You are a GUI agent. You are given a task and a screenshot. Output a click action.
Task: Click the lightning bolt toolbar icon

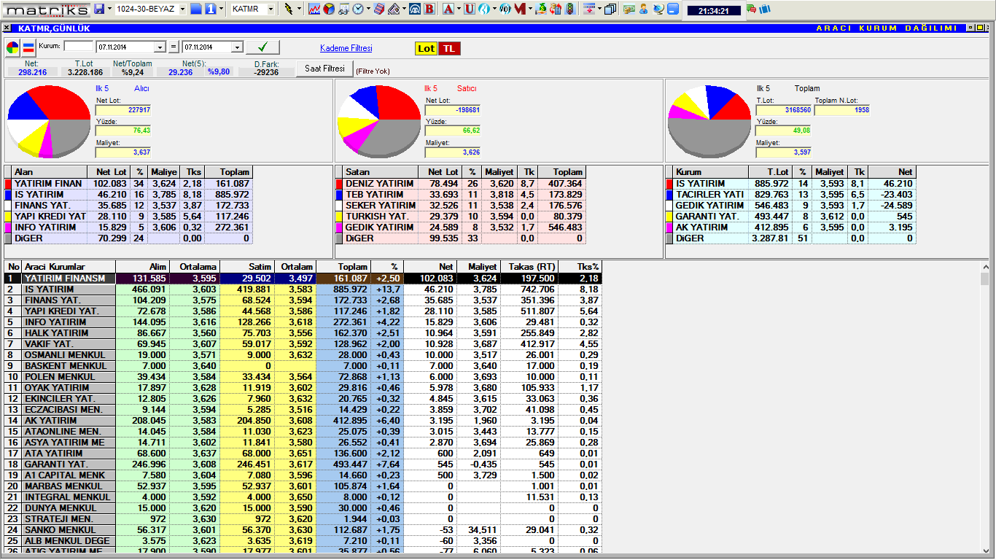pos(289,9)
